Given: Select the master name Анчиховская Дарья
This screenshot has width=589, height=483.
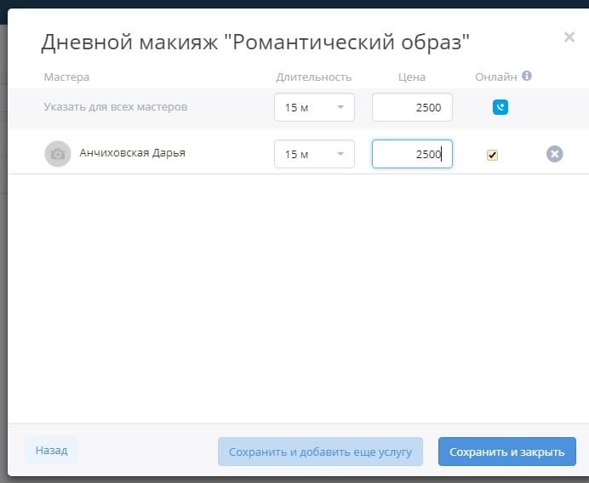Looking at the screenshot, I should tap(132, 154).
